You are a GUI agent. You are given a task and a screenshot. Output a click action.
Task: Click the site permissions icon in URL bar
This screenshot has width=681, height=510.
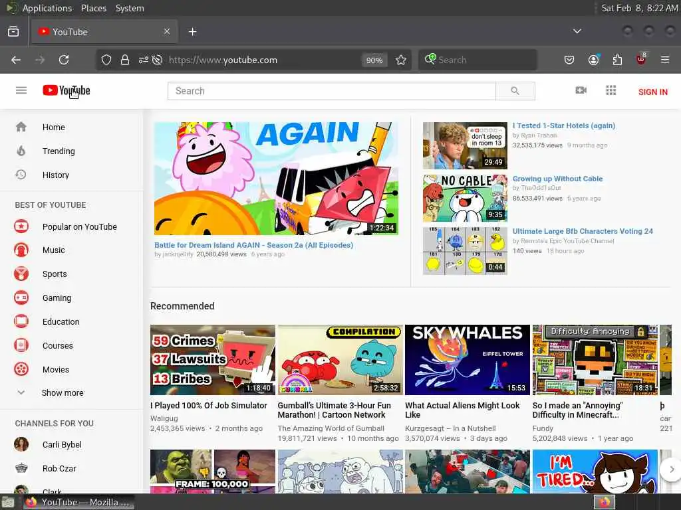[144, 60]
